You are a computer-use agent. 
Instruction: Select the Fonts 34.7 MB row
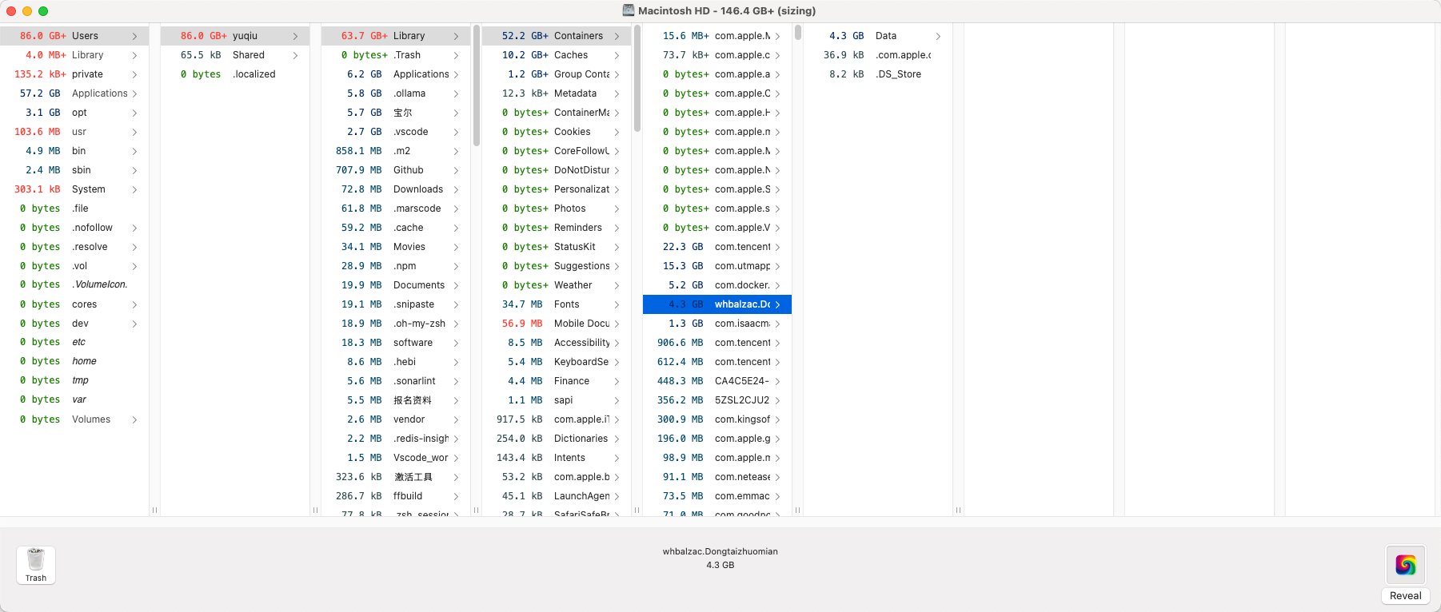coord(557,304)
